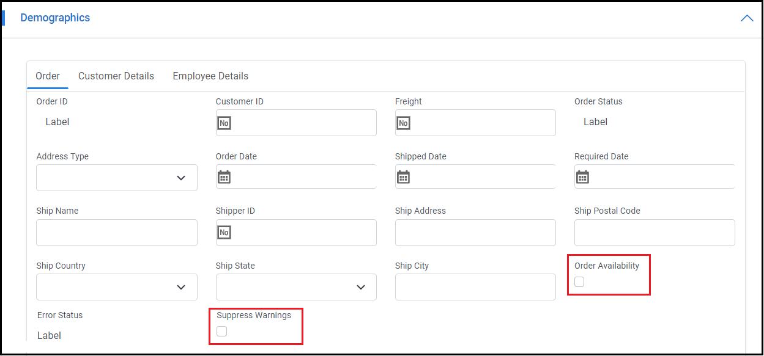Open the Address Type dropdown
764x356 pixels.
117,178
